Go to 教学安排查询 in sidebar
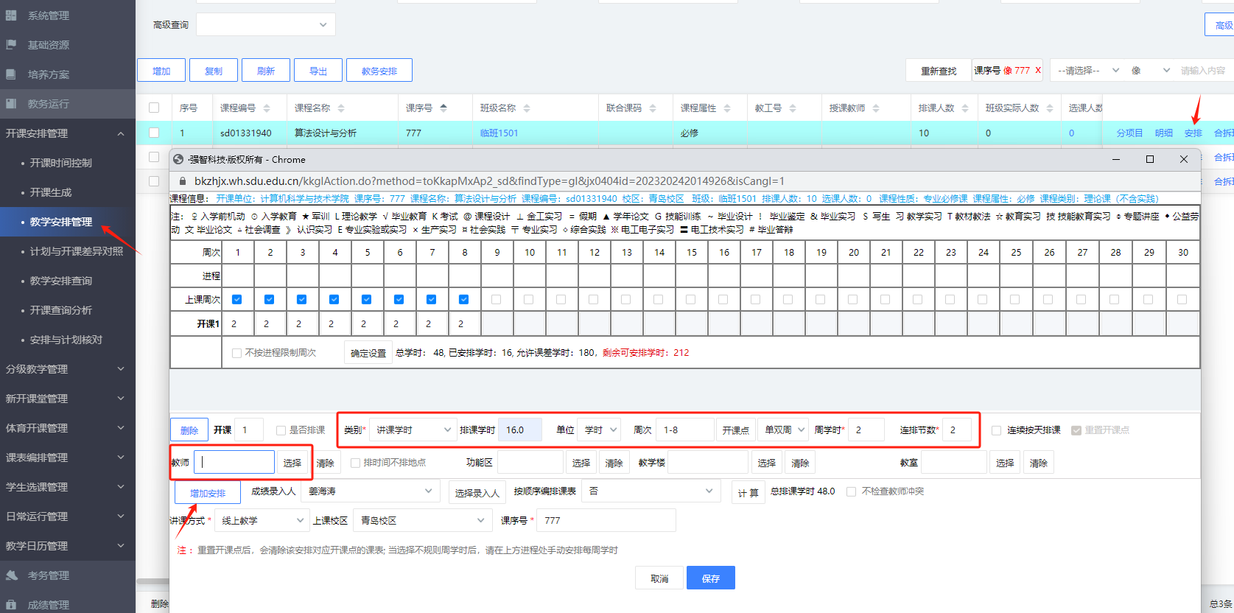The image size is (1234, 613). click(x=60, y=281)
